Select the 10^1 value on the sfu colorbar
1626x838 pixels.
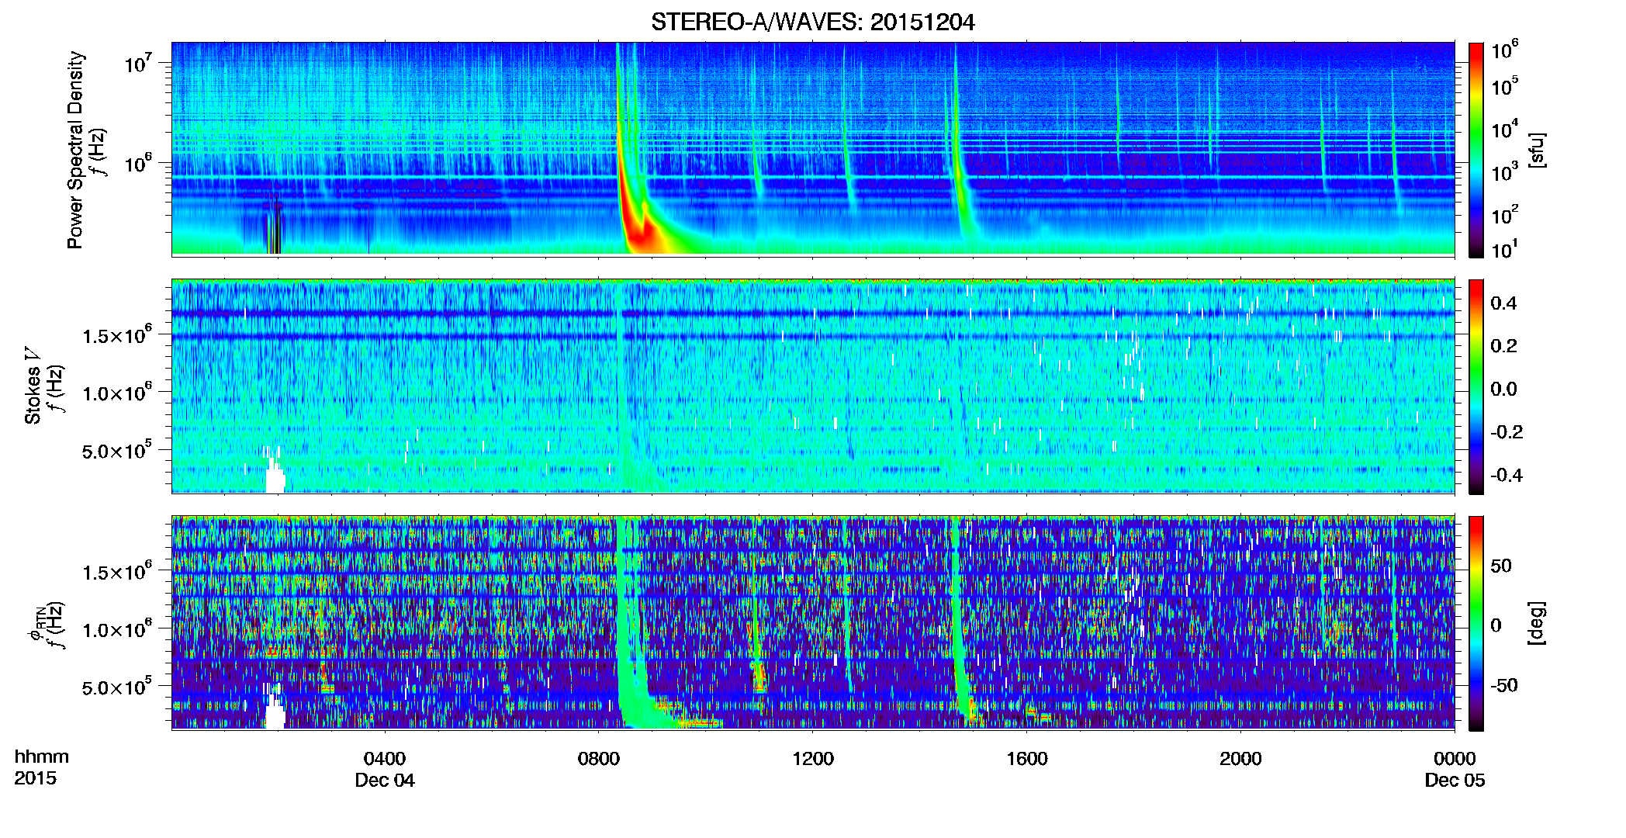click(1505, 249)
